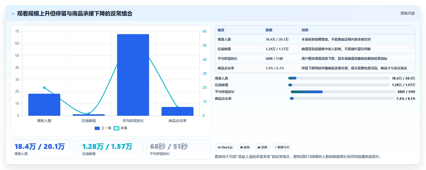Click the 7.4% / 6.1% value beside progress bar
426x170 pixels.
(406, 98)
